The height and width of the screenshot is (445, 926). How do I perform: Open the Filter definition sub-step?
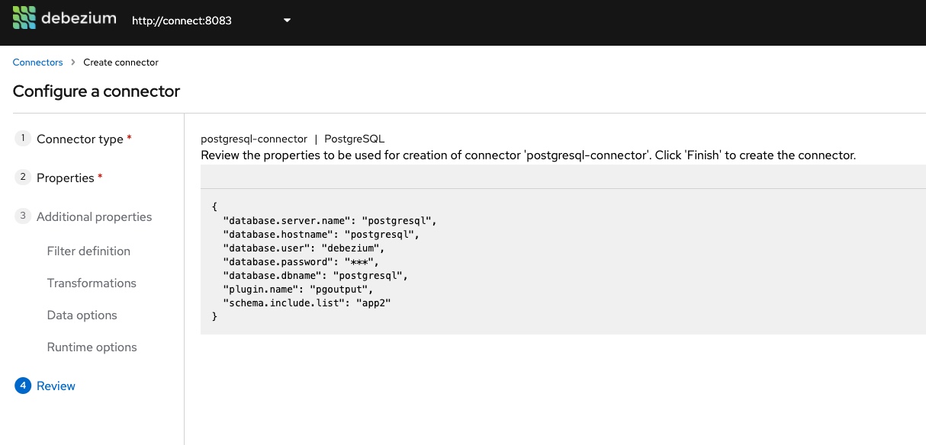(x=88, y=251)
